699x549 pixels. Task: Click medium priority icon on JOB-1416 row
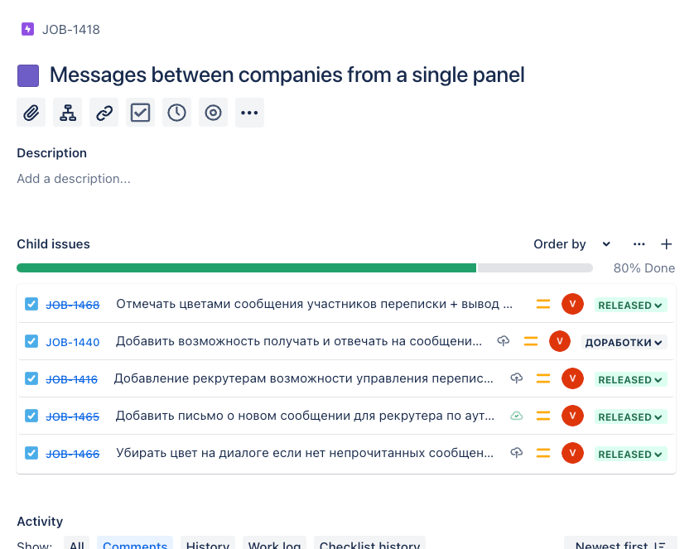543,378
